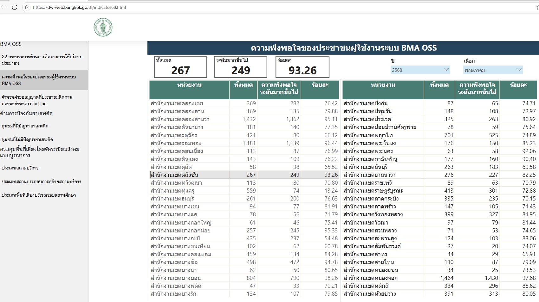Open the year 2568 dropdown
Screen dimensions: 539x302
tap(420, 70)
